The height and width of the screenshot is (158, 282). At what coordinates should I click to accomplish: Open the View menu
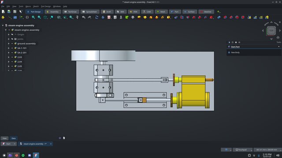click(14, 7)
